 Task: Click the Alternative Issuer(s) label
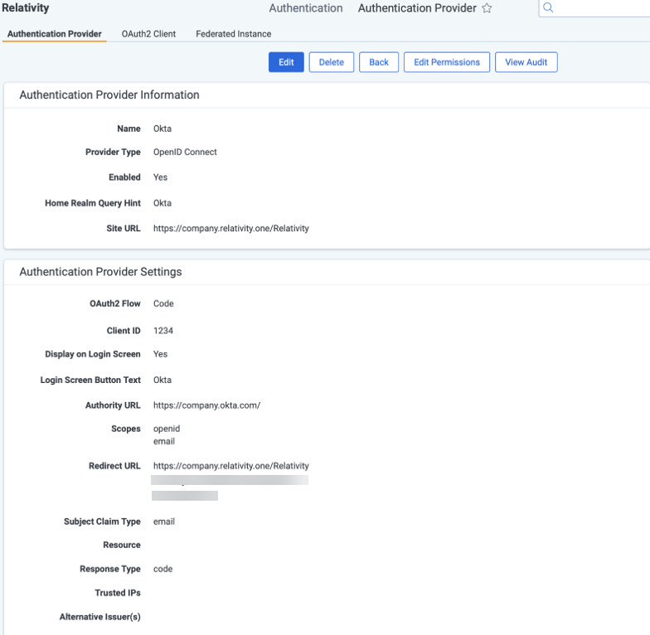pyautogui.click(x=99, y=617)
